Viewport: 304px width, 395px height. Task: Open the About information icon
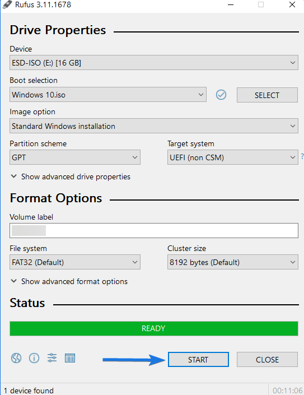pyautogui.click(x=34, y=358)
